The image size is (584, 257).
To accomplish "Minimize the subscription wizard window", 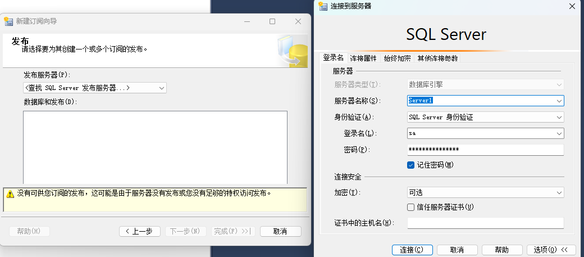I will (247, 21).
